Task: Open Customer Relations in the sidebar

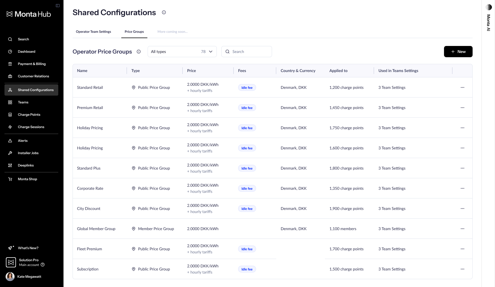Action: pyautogui.click(x=31, y=76)
